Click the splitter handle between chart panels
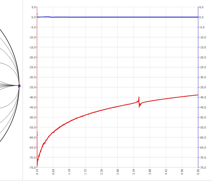212x181 pixels. tap(23, 86)
